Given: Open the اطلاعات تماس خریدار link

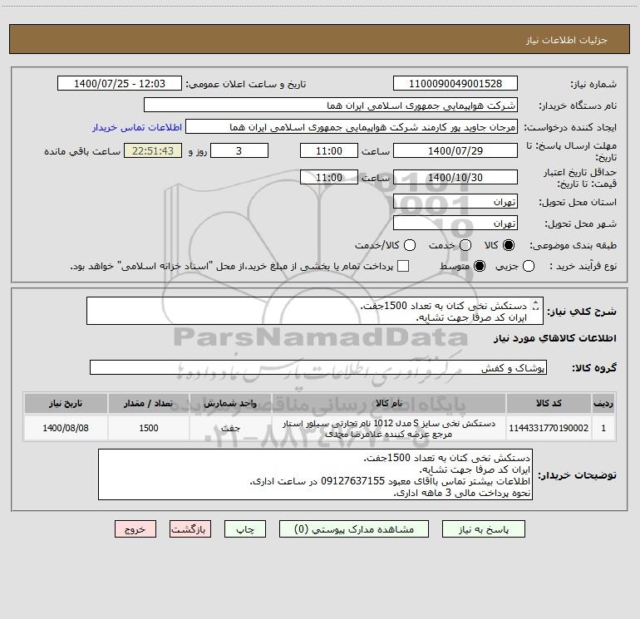Looking at the screenshot, I should click(x=137, y=127).
